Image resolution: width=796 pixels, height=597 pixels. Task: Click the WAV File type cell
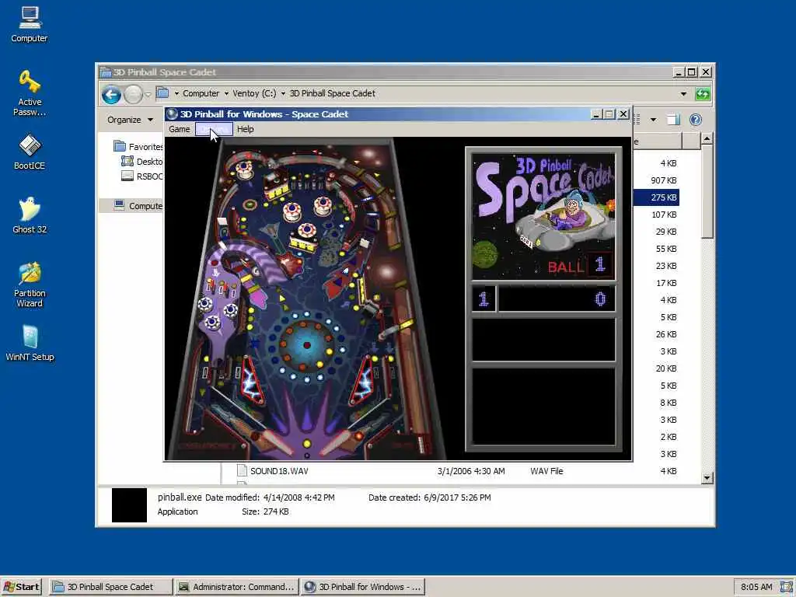(x=546, y=471)
